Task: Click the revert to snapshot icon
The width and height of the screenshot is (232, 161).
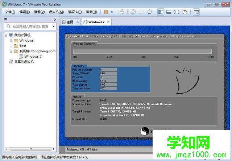Action: click(x=141, y=12)
